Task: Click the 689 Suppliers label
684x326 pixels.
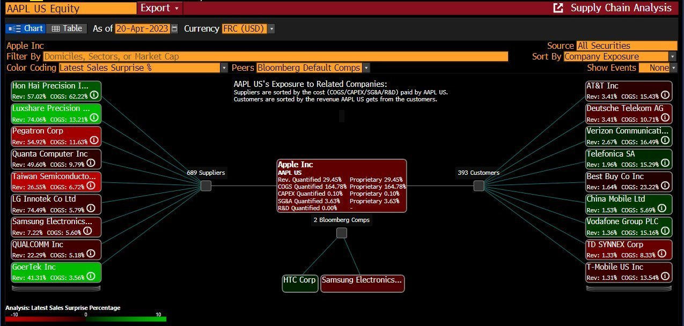Action: coord(206,173)
